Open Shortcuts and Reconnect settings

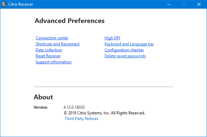tap(58, 44)
